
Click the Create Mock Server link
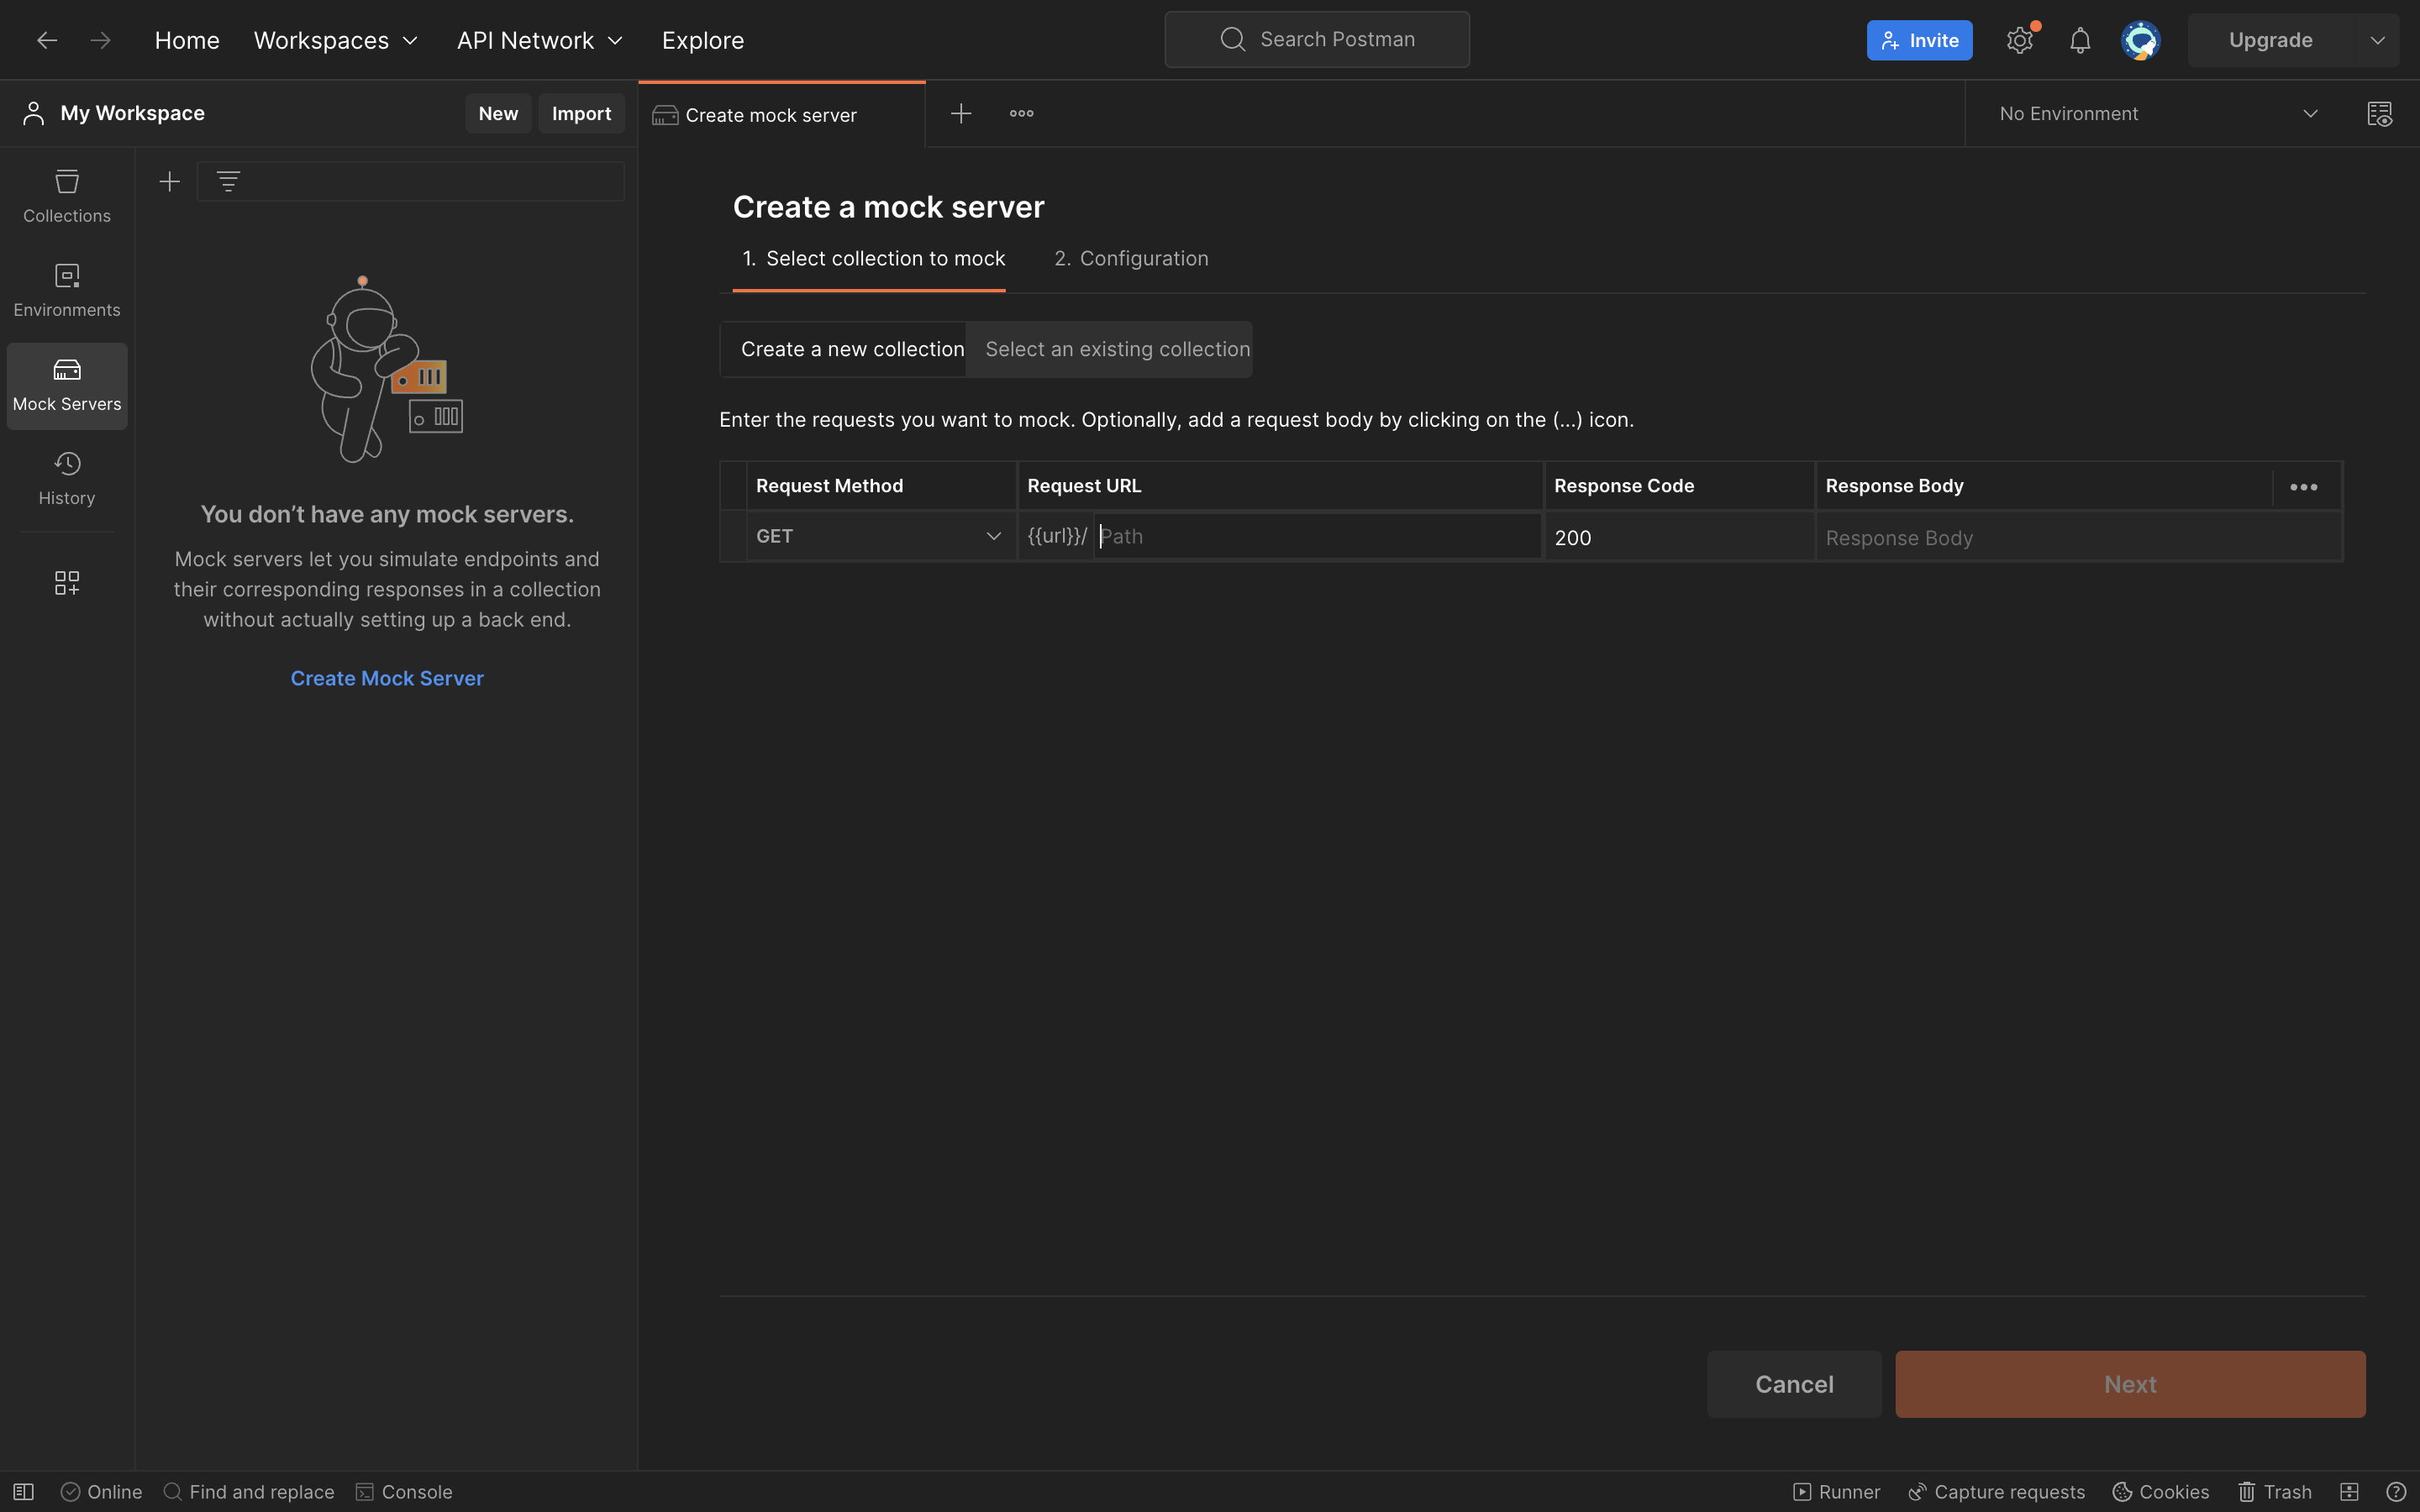tap(387, 678)
